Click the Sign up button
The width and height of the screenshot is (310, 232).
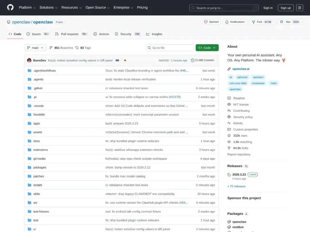click(x=286, y=8)
